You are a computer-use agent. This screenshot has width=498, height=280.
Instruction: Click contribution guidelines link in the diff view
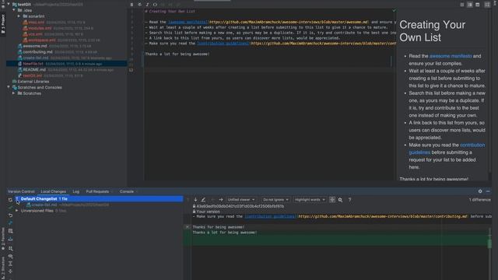click(270, 216)
